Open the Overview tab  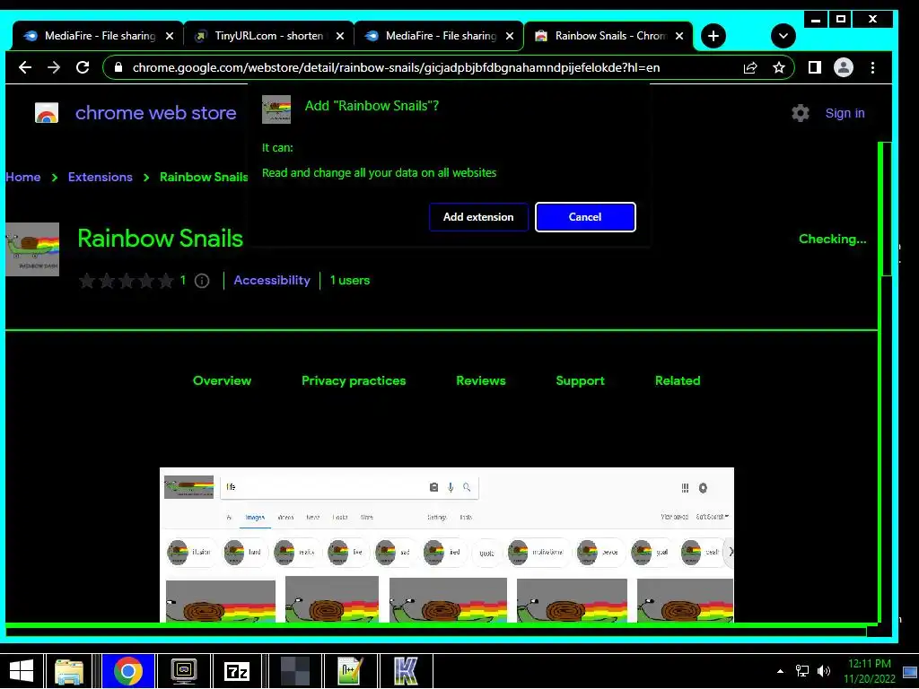click(x=223, y=380)
